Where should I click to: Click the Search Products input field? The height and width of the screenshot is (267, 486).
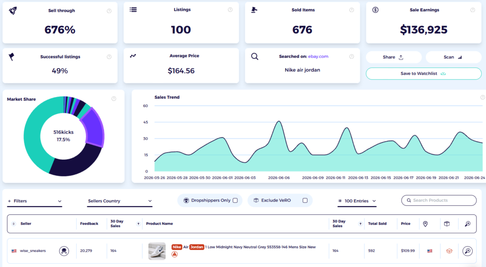(x=439, y=200)
